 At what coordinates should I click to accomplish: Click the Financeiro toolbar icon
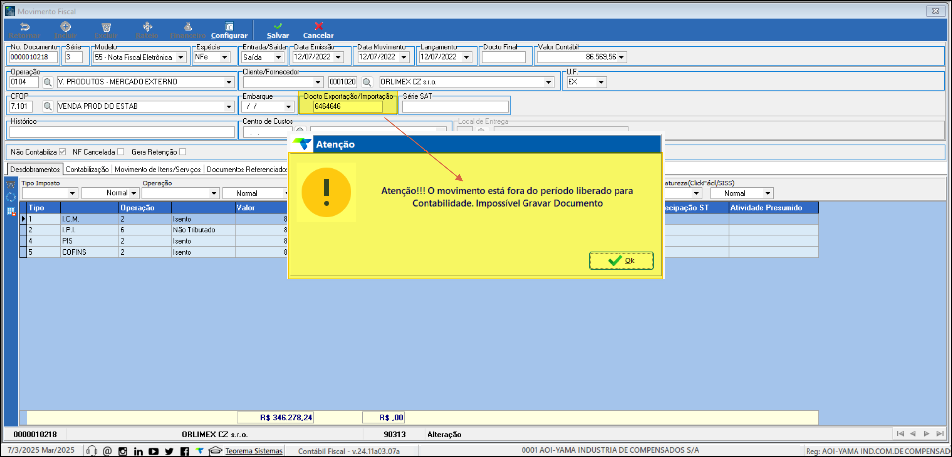click(x=188, y=27)
